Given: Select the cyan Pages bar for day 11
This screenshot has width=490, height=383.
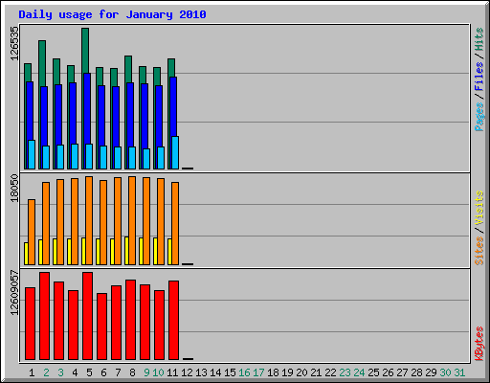Looking at the screenshot, I should click(x=175, y=152).
